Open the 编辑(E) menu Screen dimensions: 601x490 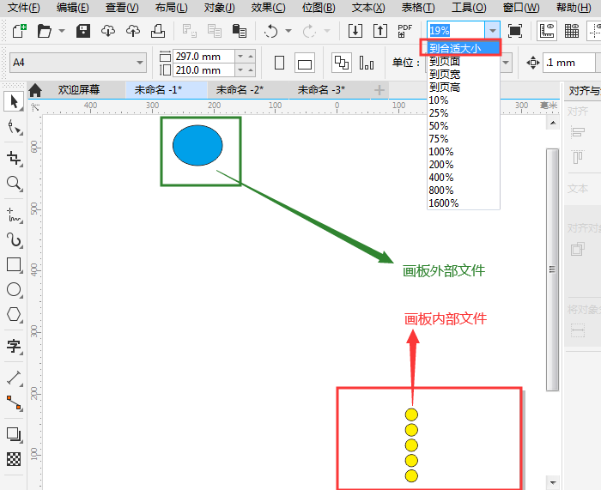[72, 8]
